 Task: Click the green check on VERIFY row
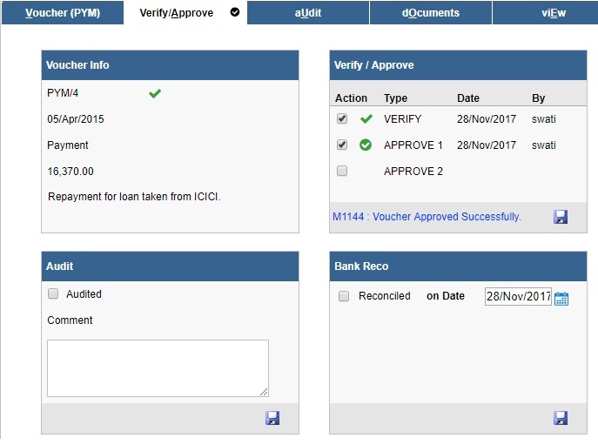(x=366, y=119)
